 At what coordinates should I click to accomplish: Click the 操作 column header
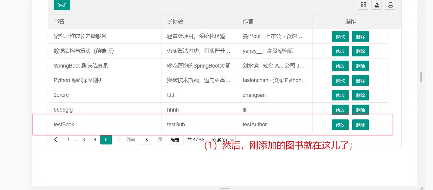pyautogui.click(x=350, y=22)
